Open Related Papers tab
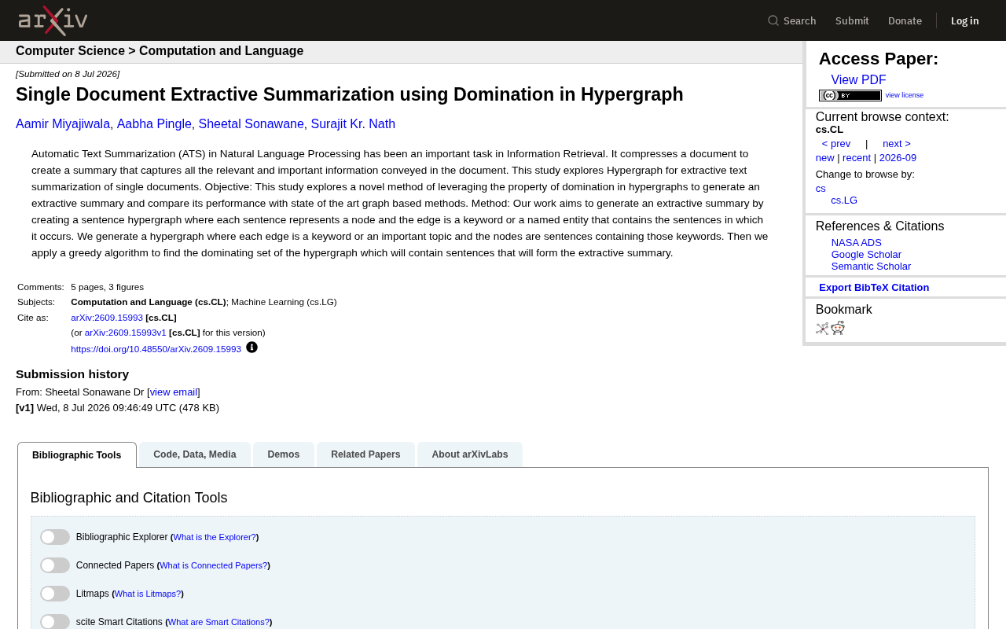This screenshot has height=629, width=1006. (x=365, y=454)
